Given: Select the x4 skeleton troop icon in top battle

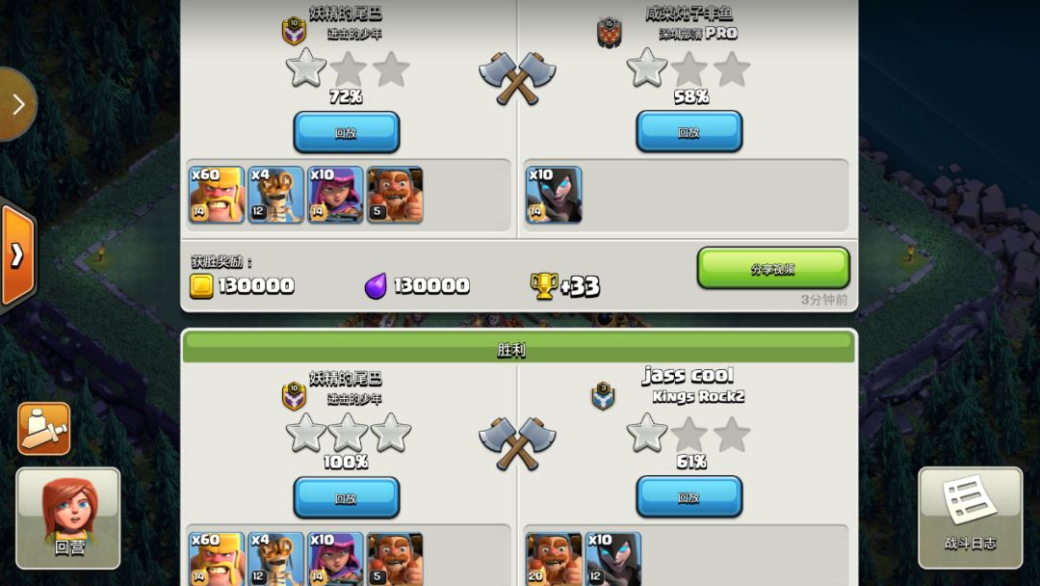Looking at the screenshot, I should (276, 195).
